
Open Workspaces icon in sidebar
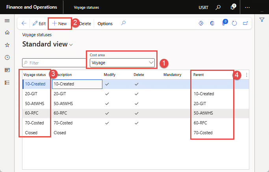point(7,70)
